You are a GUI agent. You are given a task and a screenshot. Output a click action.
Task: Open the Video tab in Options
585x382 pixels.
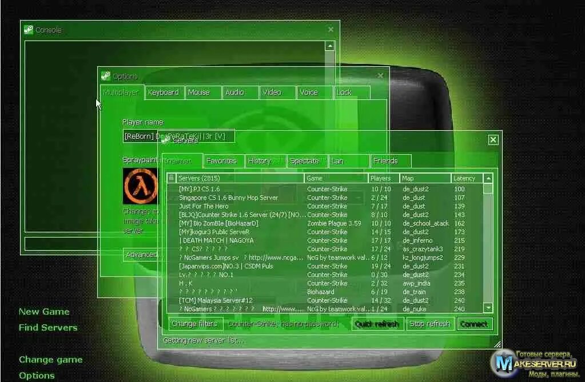click(277, 93)
